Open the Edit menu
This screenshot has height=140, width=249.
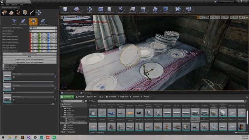pos(8,5)
